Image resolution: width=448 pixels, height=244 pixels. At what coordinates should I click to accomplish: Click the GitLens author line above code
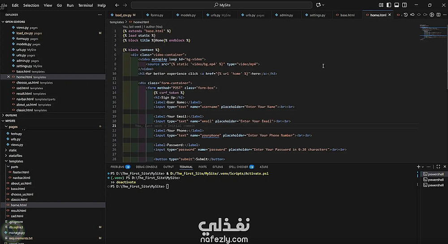pos(142,26)
